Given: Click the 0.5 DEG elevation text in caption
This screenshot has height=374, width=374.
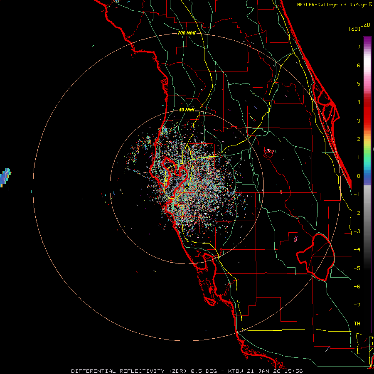Looking at the screenshot, I should (x=204, y=371).
